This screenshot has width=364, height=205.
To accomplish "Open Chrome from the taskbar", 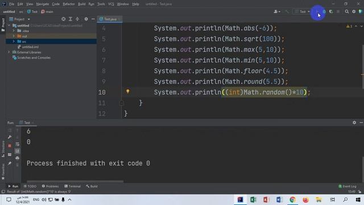I will click(292, 200).
